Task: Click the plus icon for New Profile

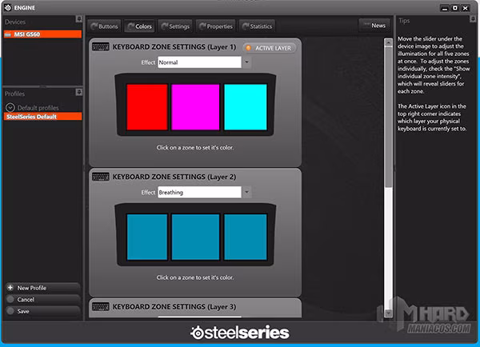Action: [10, 287]
